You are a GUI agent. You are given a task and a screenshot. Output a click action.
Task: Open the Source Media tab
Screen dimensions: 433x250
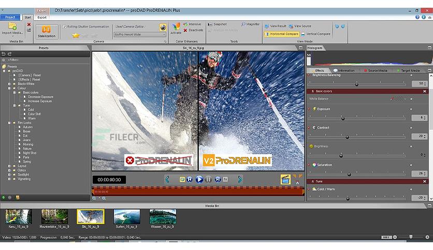pyautogui.click(x=376, y=70)
